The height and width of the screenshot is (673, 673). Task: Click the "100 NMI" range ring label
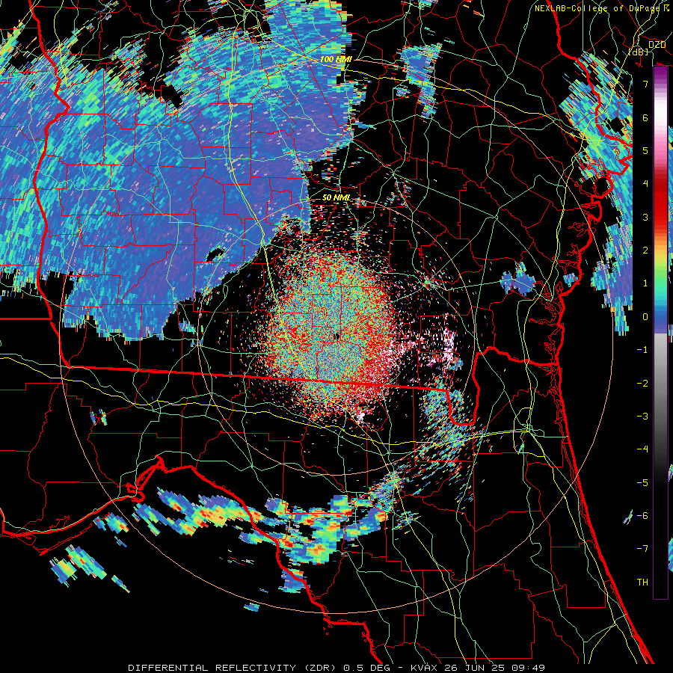336,59
